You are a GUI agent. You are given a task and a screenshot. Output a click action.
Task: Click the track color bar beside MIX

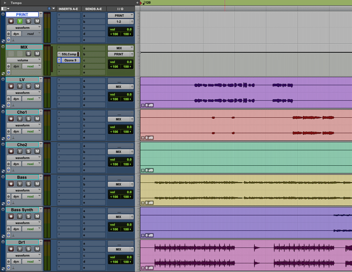tap(3, 60)
